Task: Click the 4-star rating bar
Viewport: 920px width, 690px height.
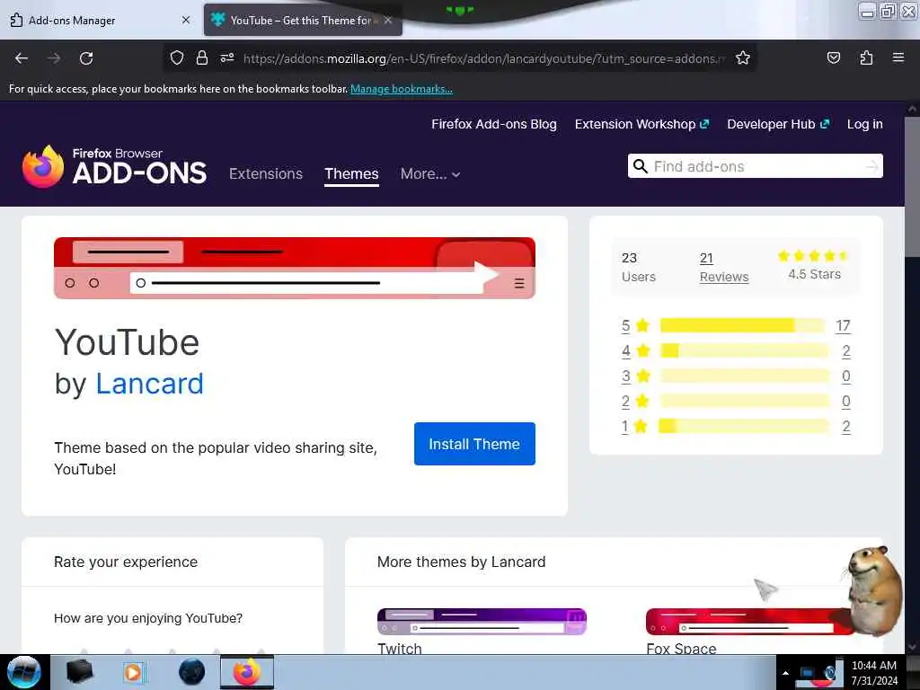Action: [745, 351]
